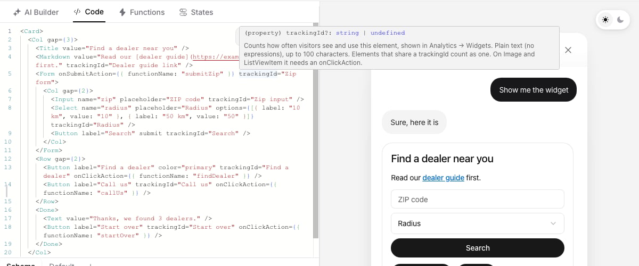
Task: Select light theme sun icon
Action: coord(605,20)
